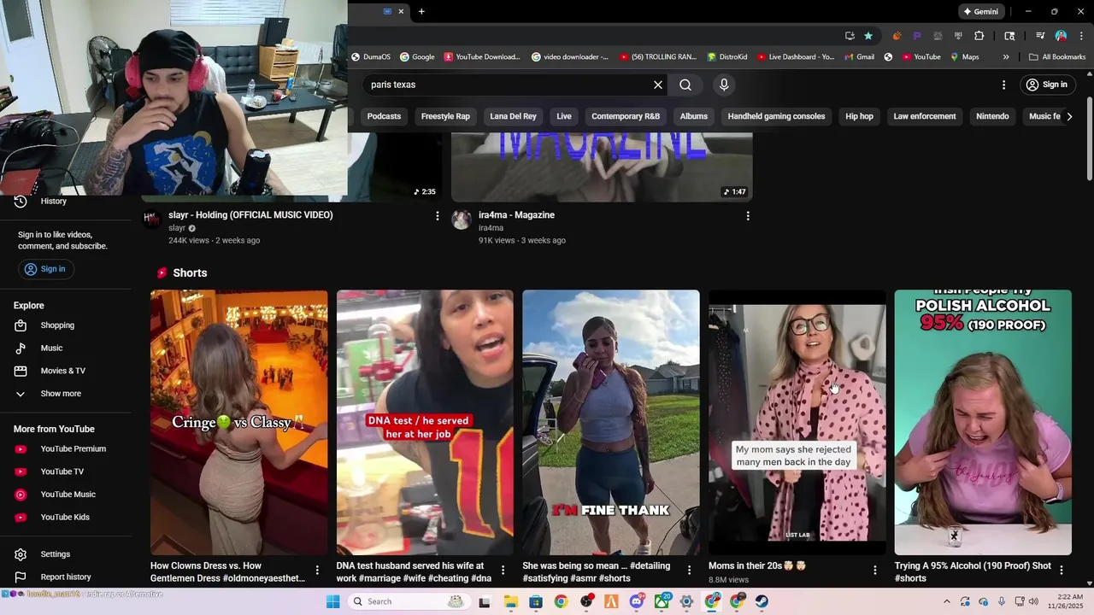The width and height of the screenshot is (1094, 615).
Task: Select the Law enforcement chip
Action: (925, 116)
